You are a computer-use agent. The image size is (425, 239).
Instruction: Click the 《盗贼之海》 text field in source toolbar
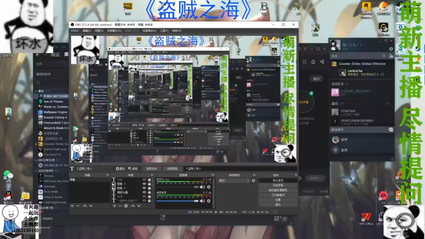click(x=240, y=169)
